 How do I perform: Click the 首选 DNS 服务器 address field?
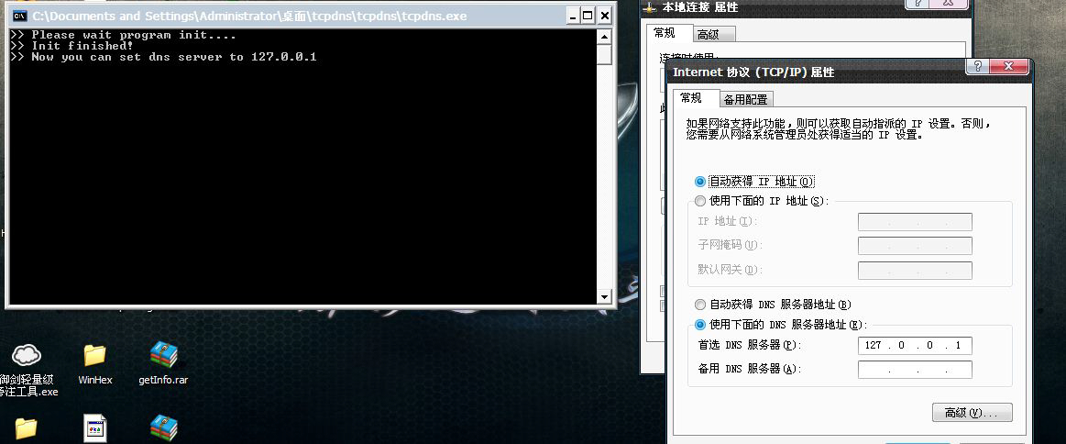coord(915,346)
